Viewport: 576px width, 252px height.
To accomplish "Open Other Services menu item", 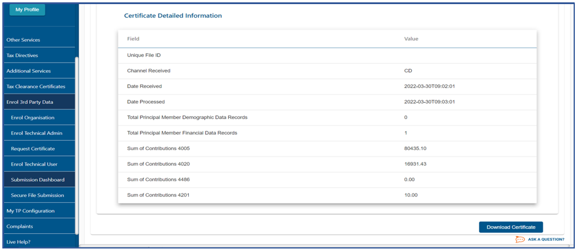I will tap(23, 40).
